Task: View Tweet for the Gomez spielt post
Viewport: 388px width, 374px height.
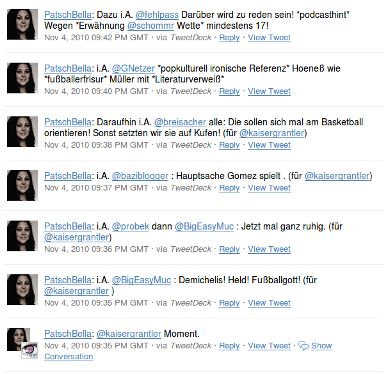Action: (x=269, y=188)
